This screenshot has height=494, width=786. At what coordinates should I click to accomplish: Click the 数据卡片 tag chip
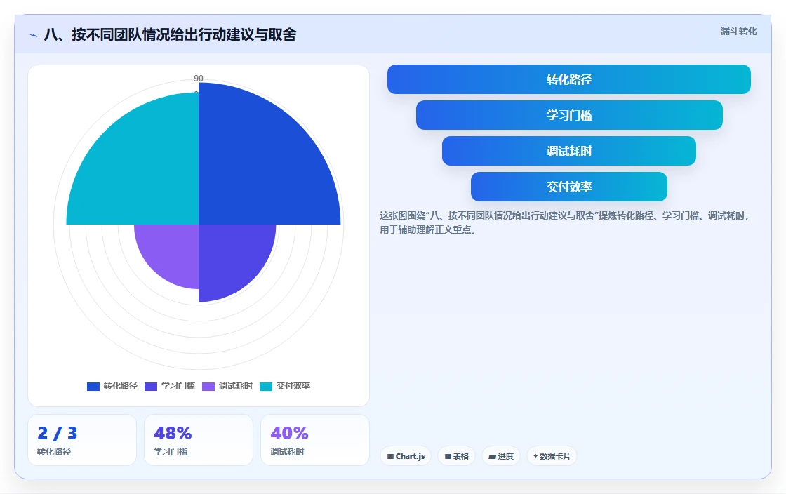tap(552, 456)
